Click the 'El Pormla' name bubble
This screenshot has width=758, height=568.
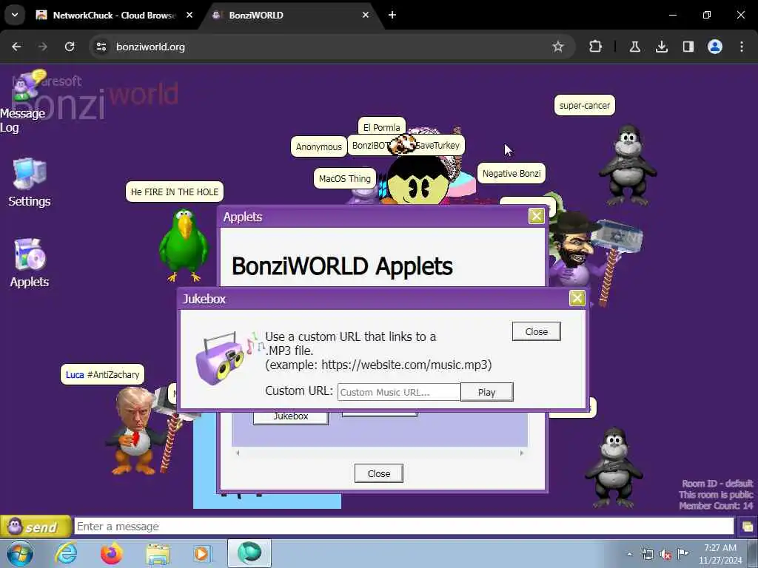[381, 127]
